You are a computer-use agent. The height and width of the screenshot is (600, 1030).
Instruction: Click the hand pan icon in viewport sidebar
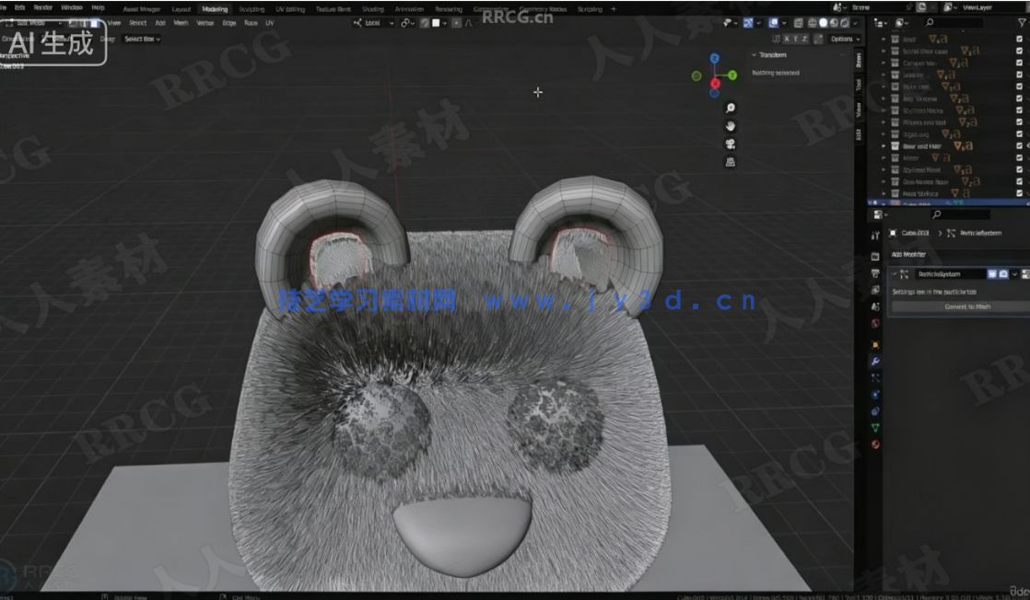(731, 127)
